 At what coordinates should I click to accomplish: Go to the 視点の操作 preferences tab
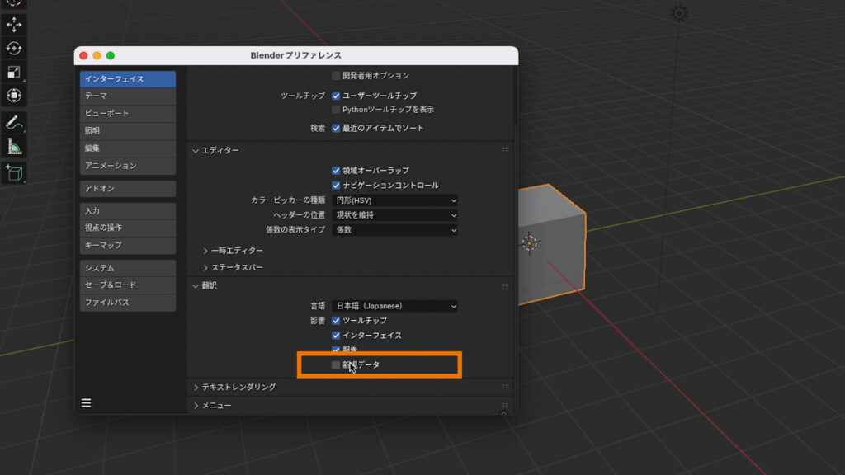pyautogui.click(x=128, y=228)
